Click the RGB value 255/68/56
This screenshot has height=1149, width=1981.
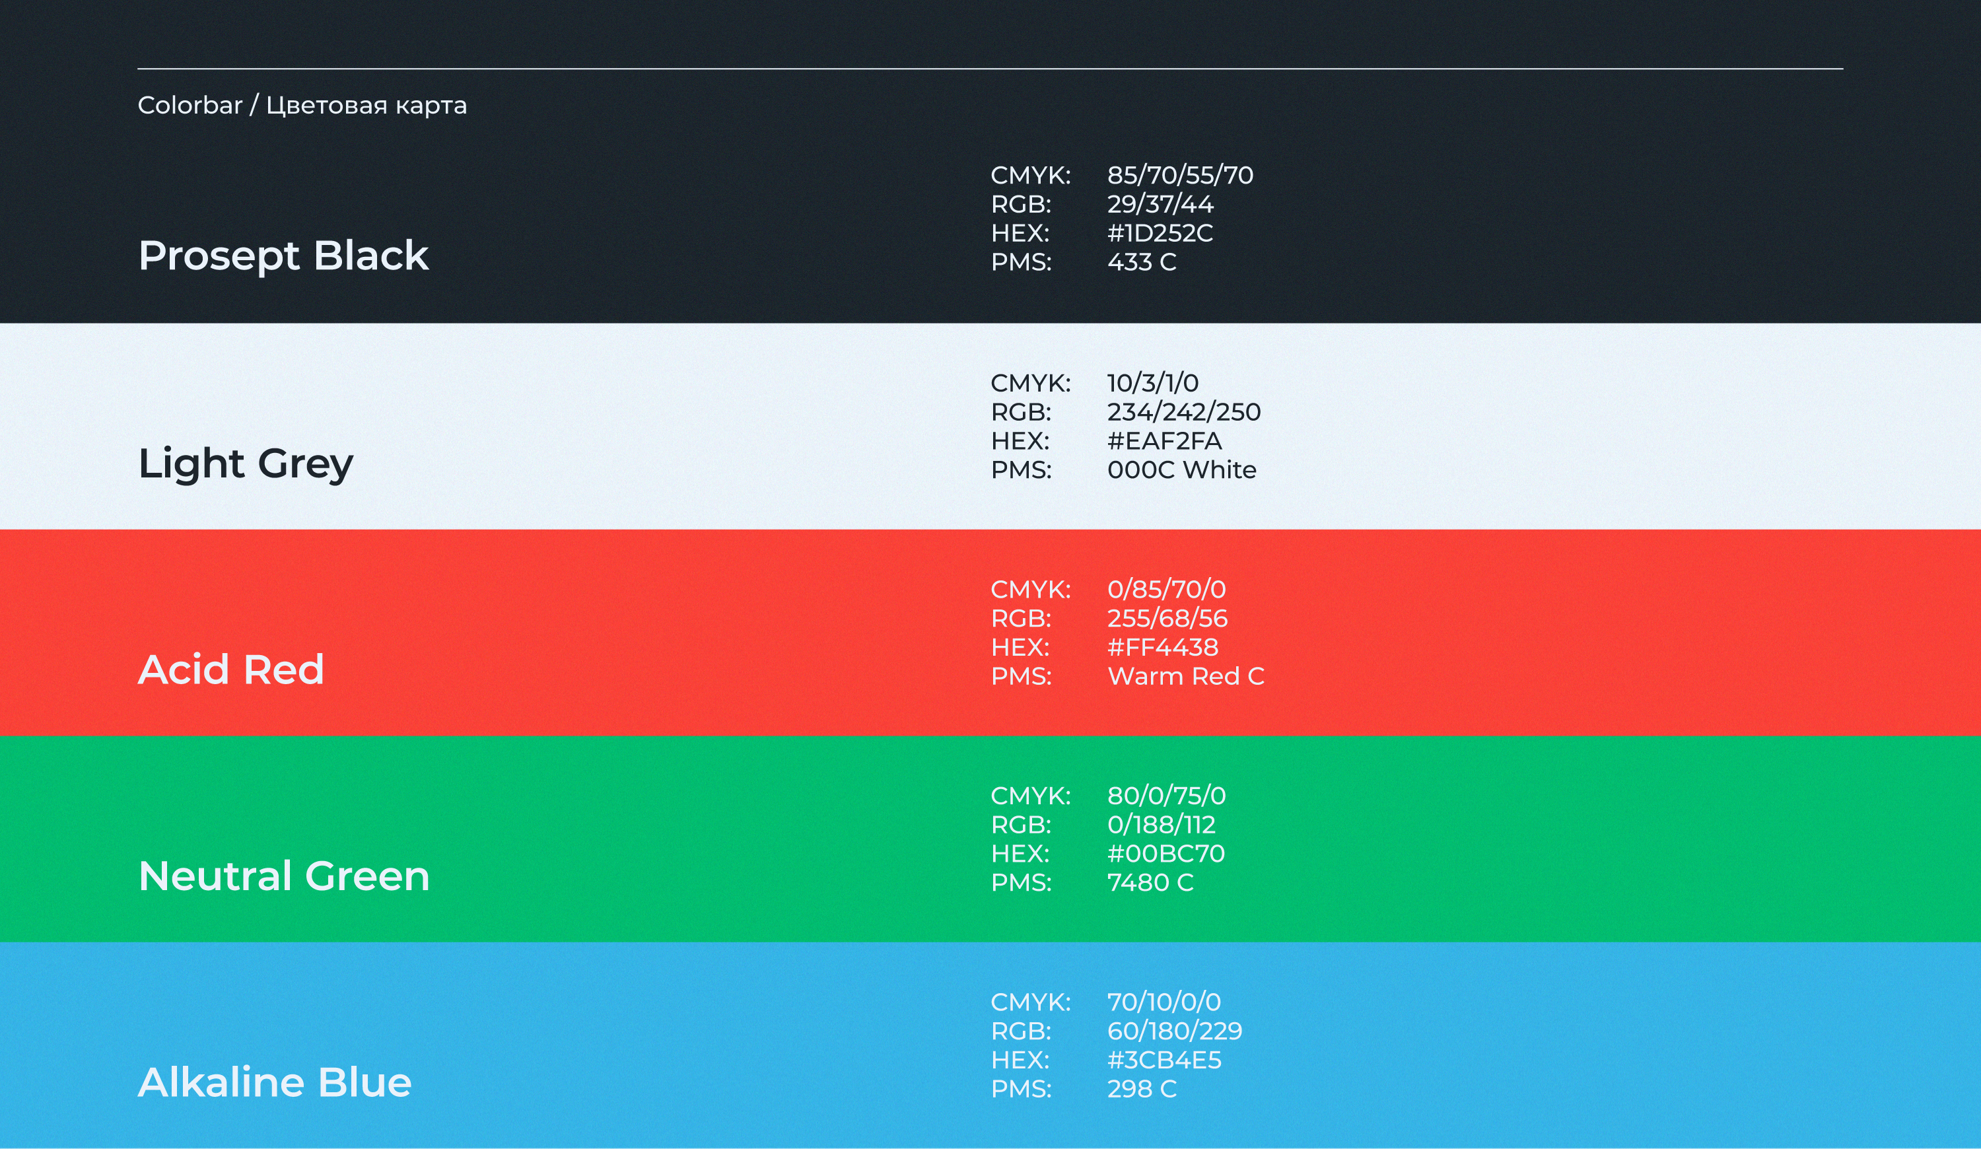pyautogui.click(x=1167, y=619)
